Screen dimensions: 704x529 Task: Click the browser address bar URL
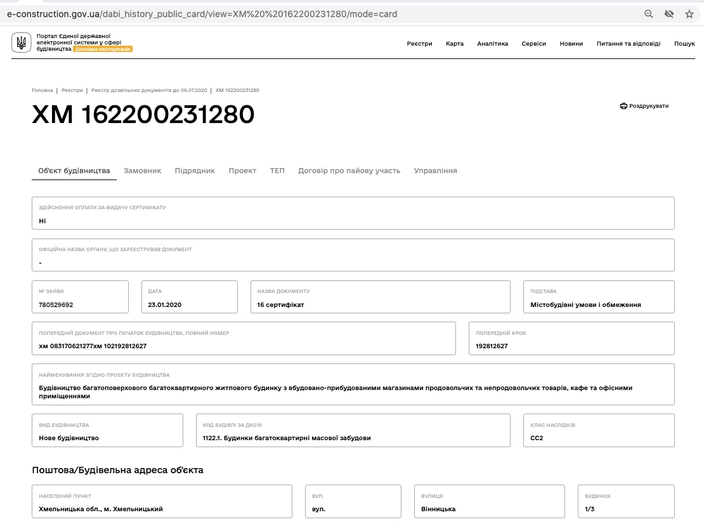(x=202, y=14)
